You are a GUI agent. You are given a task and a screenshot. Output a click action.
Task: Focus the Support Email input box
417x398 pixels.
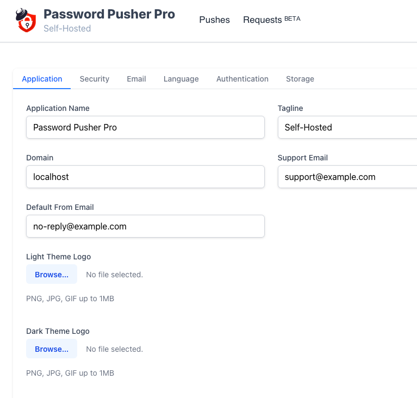[x=348, y=177]
